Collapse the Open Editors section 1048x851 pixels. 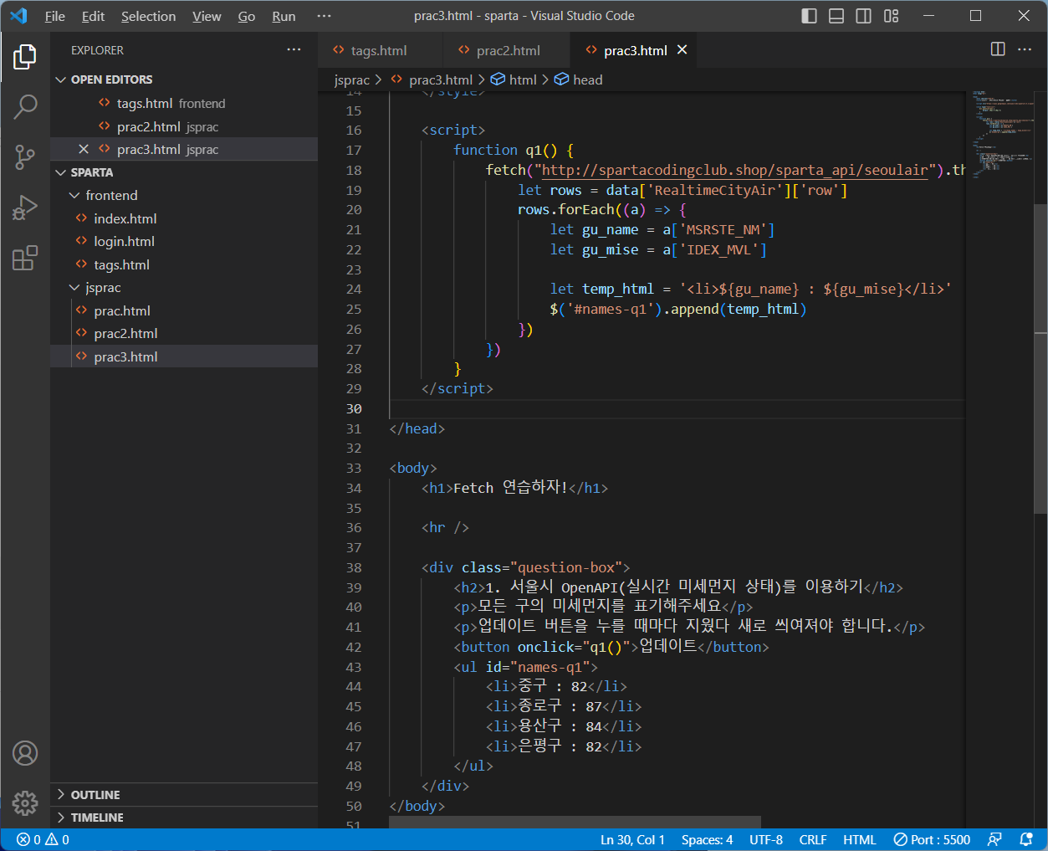(x=185, y=79)
